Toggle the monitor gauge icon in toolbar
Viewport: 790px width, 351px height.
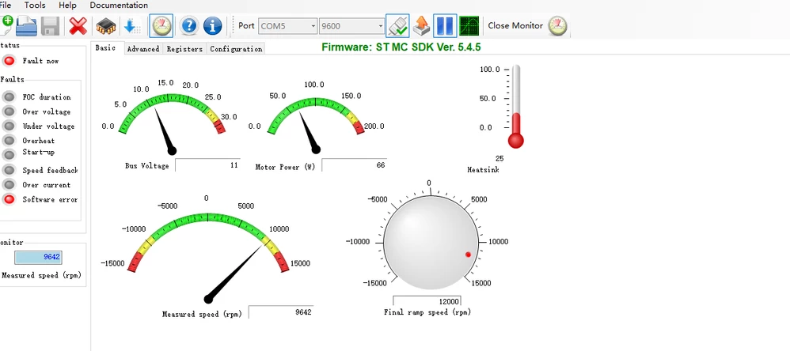[161, 25]
